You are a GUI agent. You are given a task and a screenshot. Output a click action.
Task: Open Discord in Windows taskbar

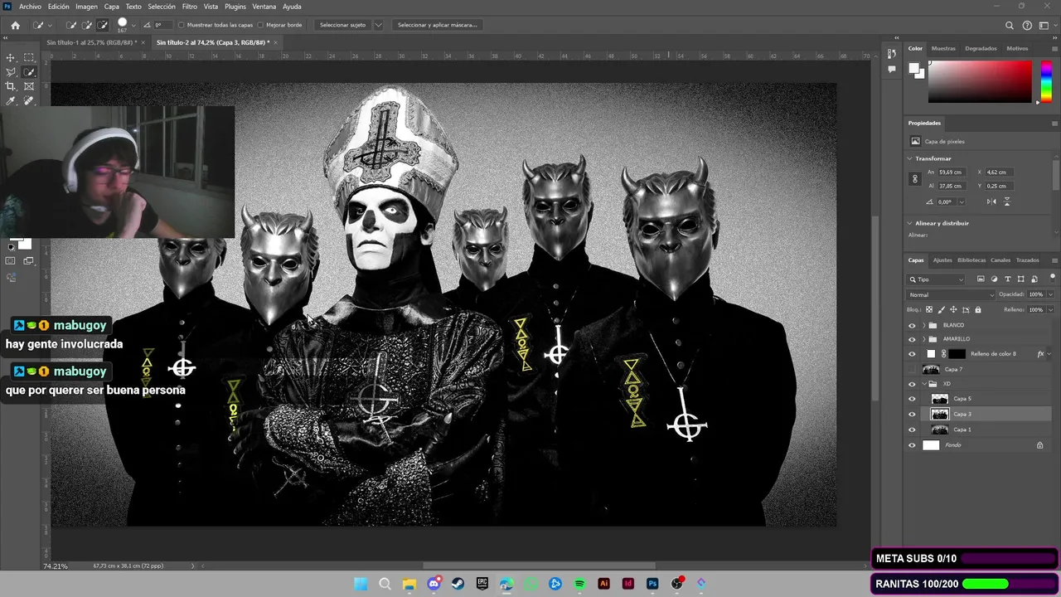(434, 584)
